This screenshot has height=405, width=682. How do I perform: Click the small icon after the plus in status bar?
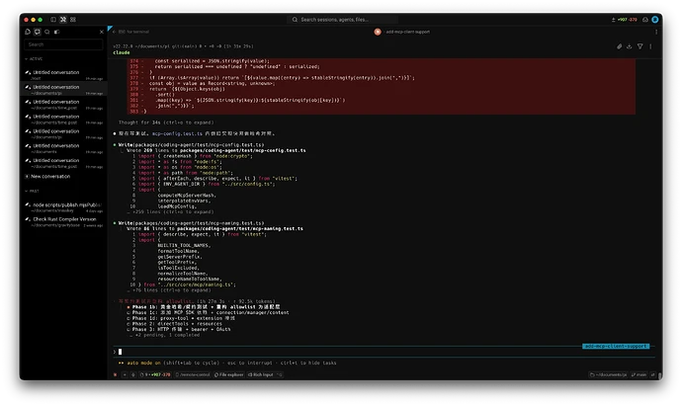(133, 374)
